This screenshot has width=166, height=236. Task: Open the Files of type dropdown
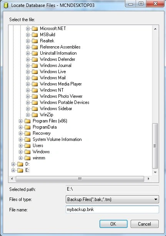click(x=112, y=199)
